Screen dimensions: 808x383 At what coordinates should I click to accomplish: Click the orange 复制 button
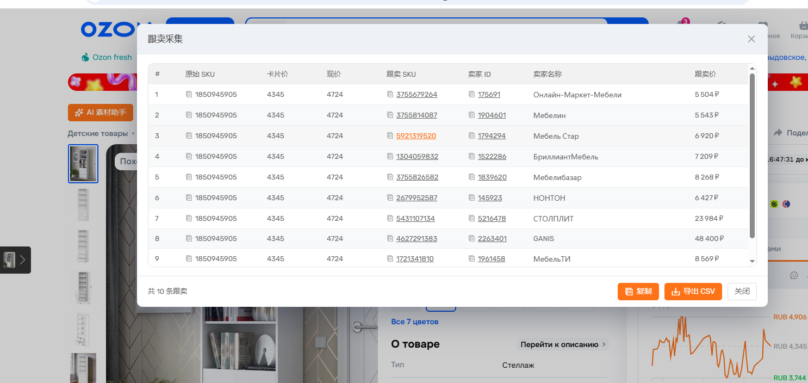click(x=638, y=292)
